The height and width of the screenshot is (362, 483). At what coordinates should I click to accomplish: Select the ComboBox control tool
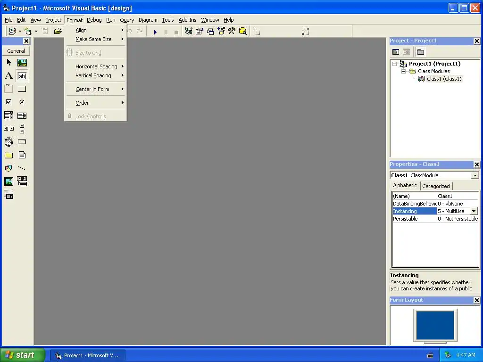tap(8, 115)
